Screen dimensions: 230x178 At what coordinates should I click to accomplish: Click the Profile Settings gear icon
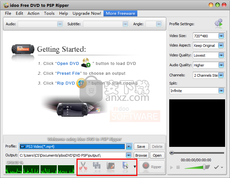click(x=218, y=23)
